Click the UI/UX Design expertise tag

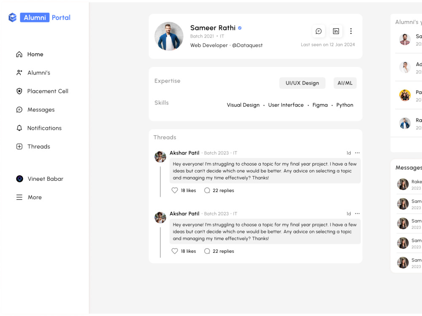[x=302, y=83]
